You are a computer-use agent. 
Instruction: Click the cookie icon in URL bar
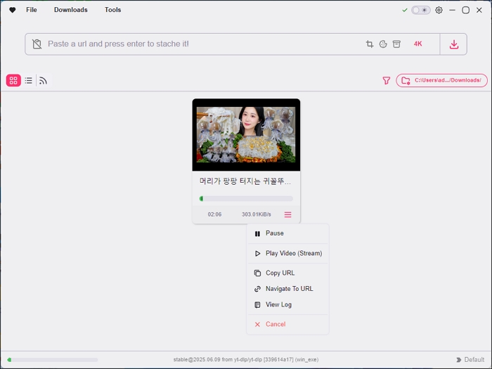[x=383, y=44]
